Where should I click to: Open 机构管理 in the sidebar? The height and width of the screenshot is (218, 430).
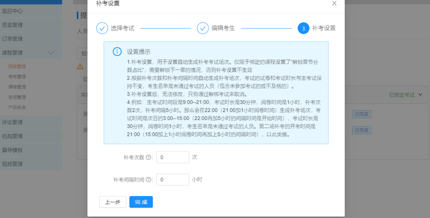31,136
